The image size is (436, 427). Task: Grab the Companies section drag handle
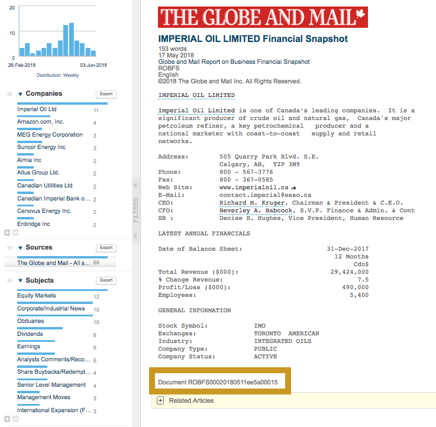pyautogui.click(x=9, y=94)
